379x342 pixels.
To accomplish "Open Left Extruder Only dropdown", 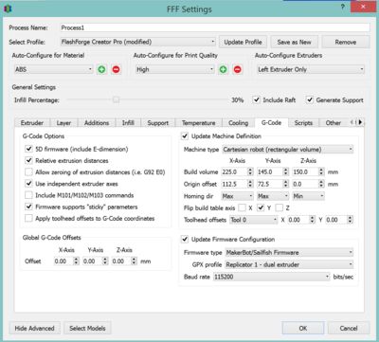I will pos(311,69).
